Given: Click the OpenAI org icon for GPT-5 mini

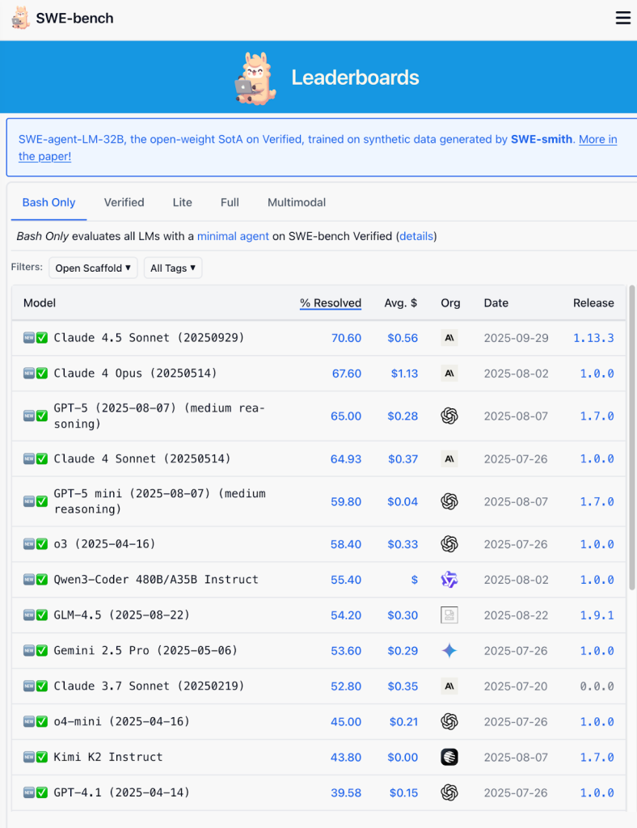Looking at the screenshot, I should [449, 501].
